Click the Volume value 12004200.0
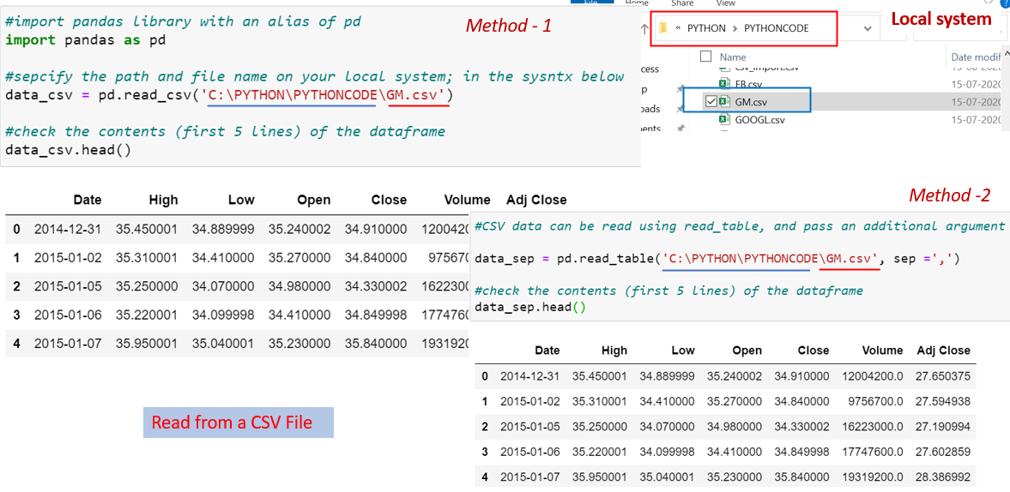 tap(871, 375)
